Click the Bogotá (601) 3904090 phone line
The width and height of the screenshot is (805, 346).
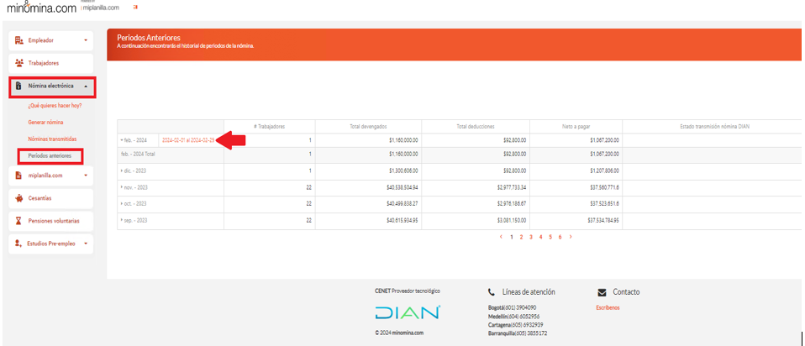(x=513, y=307)
